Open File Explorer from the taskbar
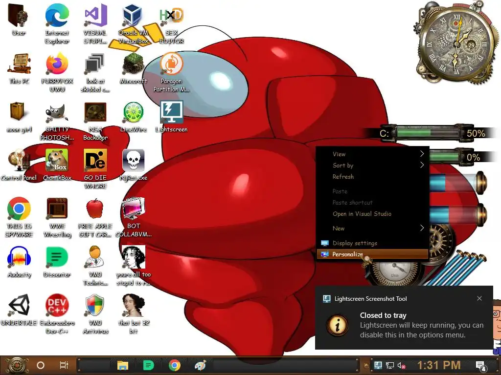The height and width of the screenshot is (375, 501). click(122, 365)
